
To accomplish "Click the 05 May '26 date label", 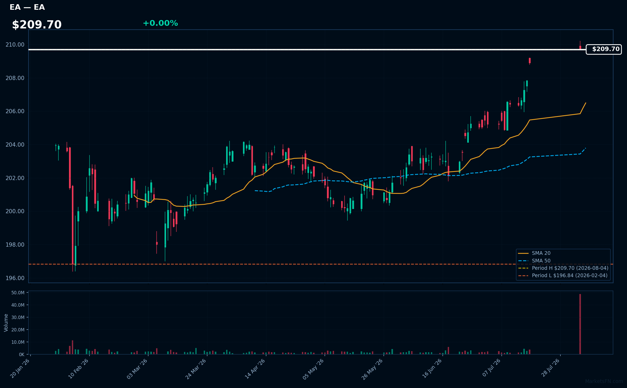I will (313, 369).
